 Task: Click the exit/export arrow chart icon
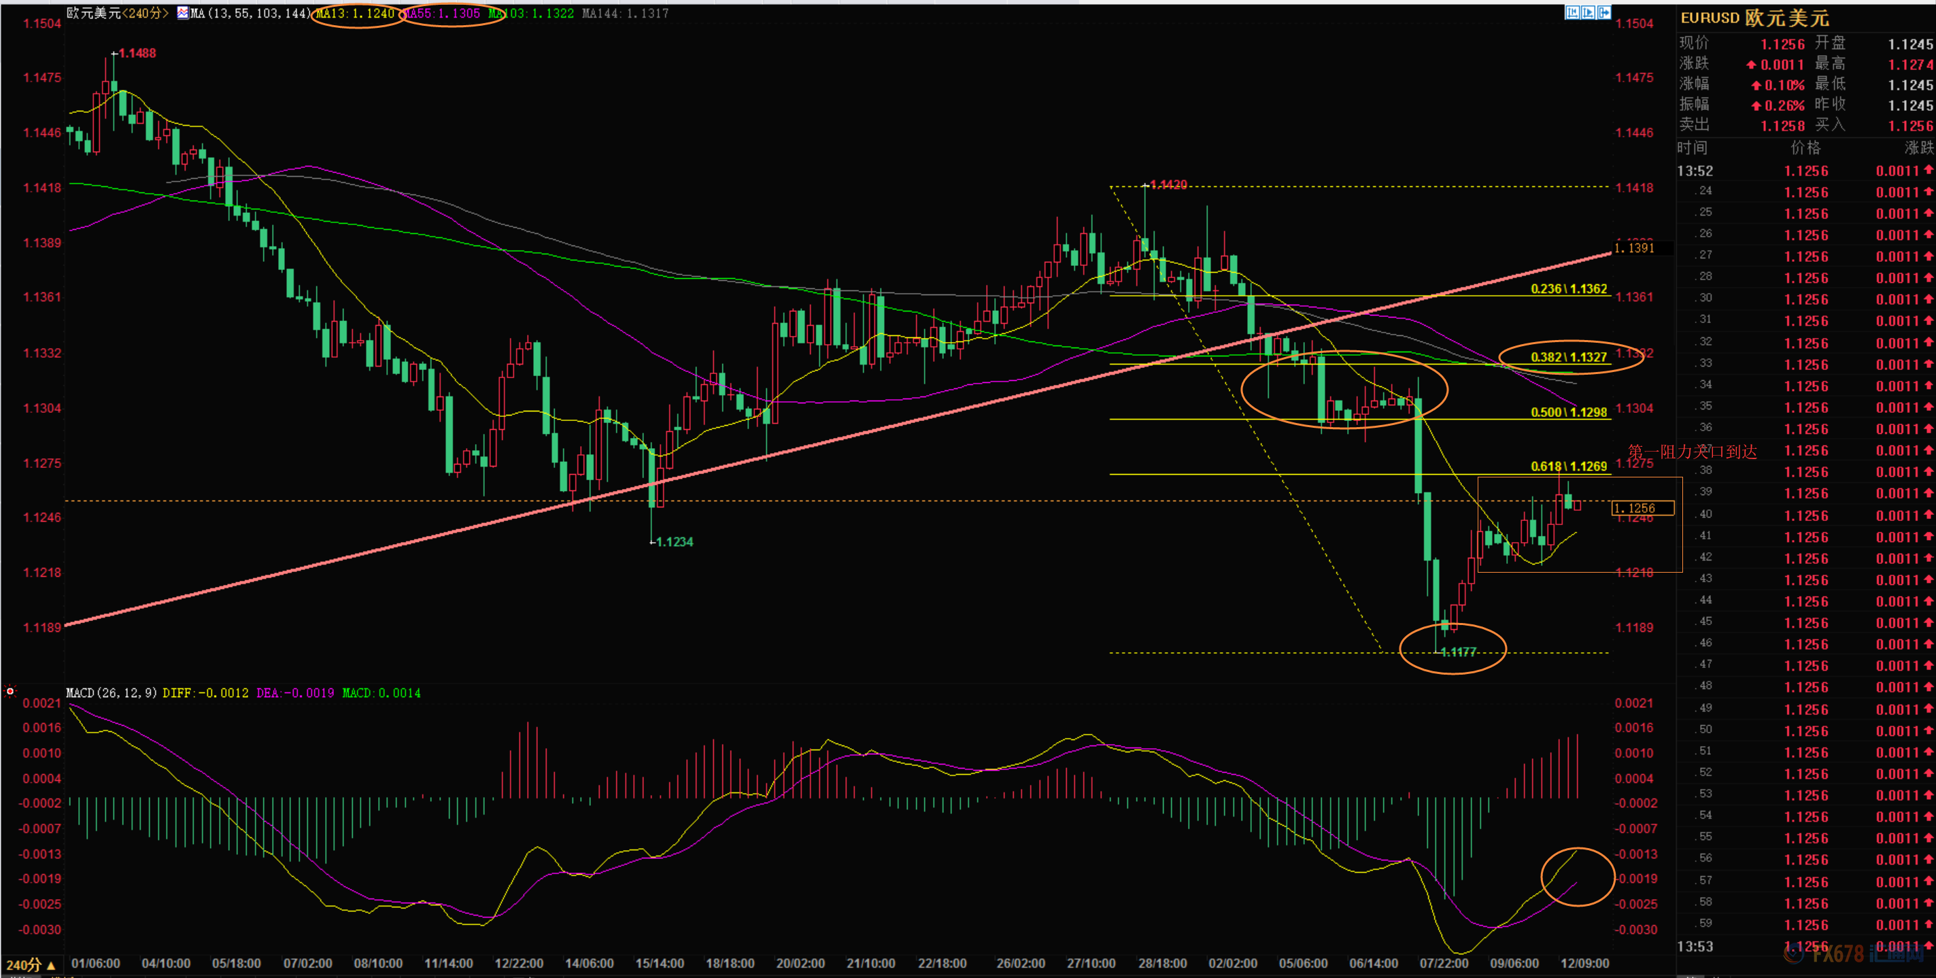pyautogui.click(x=1604, y=12)
